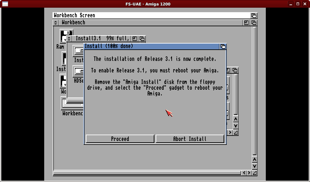Viewport: 310px width, 182px height.
Task: Close the Workbench window with its close gadget
Action: [x=55, y=23]
